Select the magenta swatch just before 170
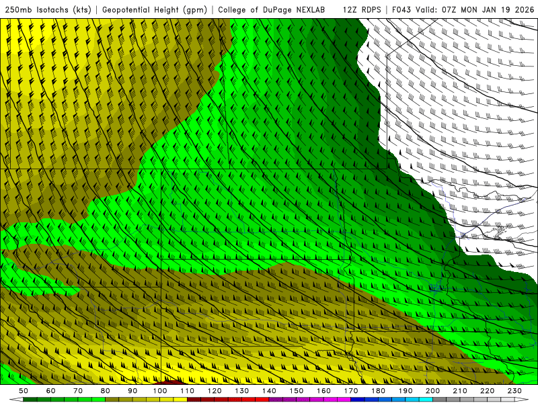This screenshot has width=538, height=403. [344, 399]
